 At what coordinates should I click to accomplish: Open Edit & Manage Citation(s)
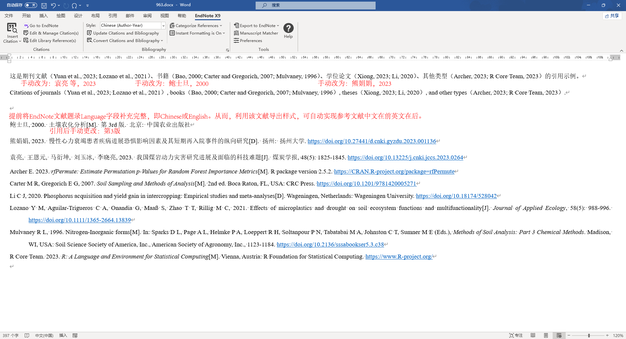pos(51,33)
